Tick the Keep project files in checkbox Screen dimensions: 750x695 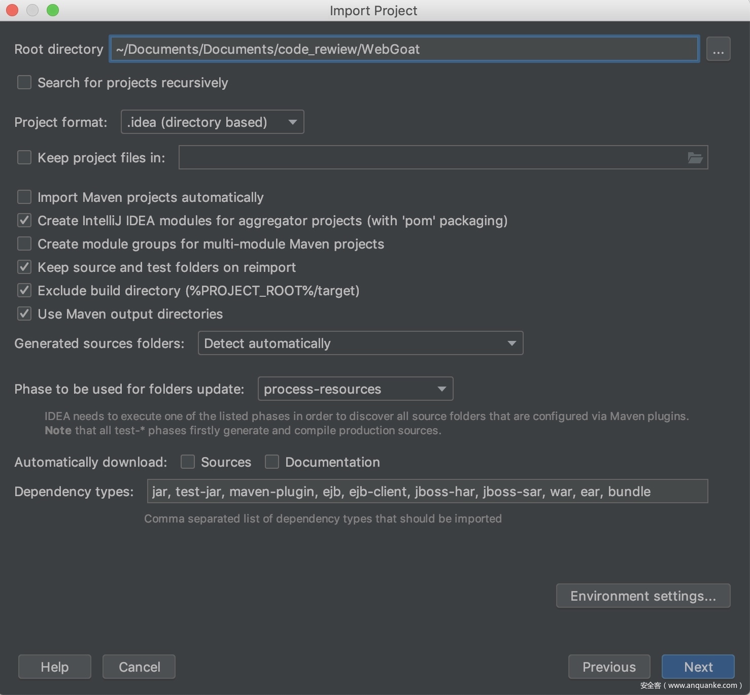pos(24,158)
